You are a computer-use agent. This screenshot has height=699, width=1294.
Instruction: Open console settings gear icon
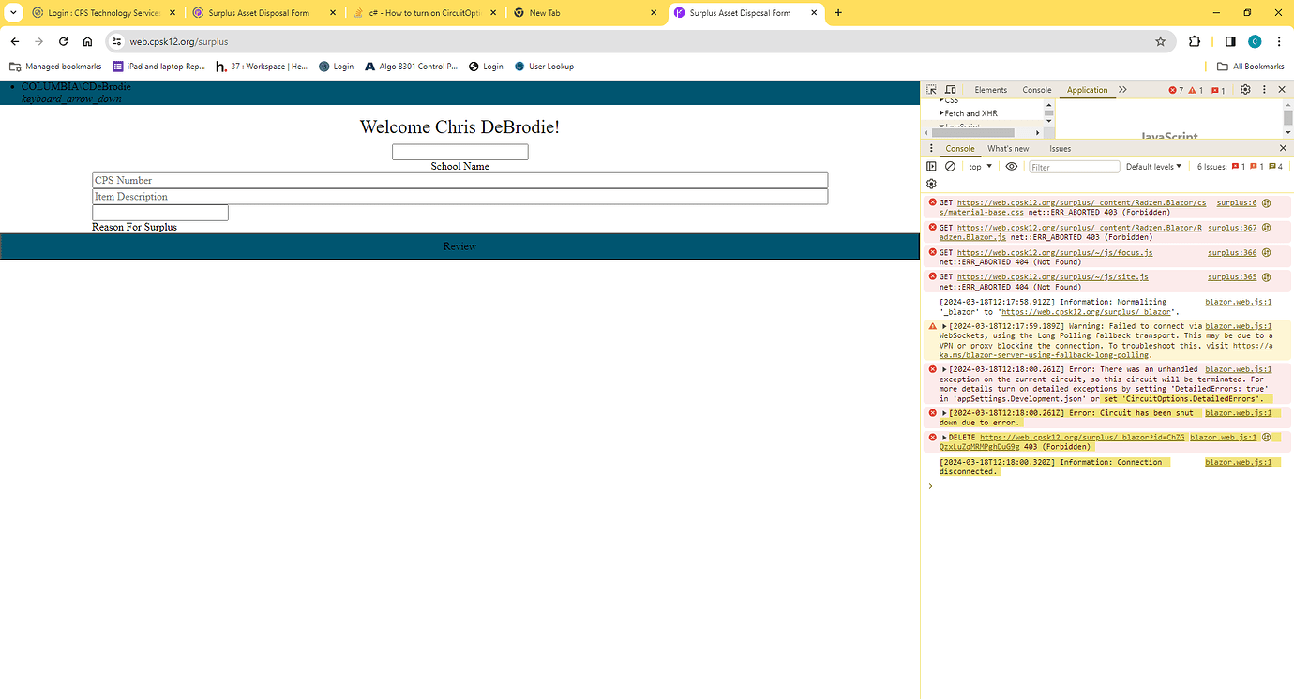tap(931, 184)
